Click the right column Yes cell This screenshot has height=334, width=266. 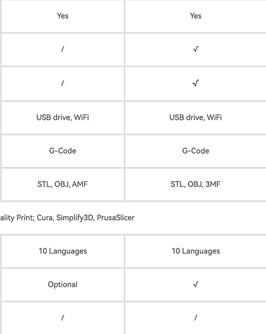pos(196,16)
